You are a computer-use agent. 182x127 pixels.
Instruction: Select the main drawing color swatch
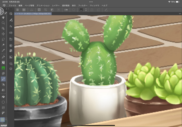coord(3,120)
